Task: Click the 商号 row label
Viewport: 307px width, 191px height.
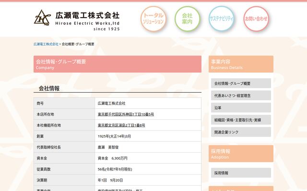Action: pyautogui.click(x=40, y=103)
